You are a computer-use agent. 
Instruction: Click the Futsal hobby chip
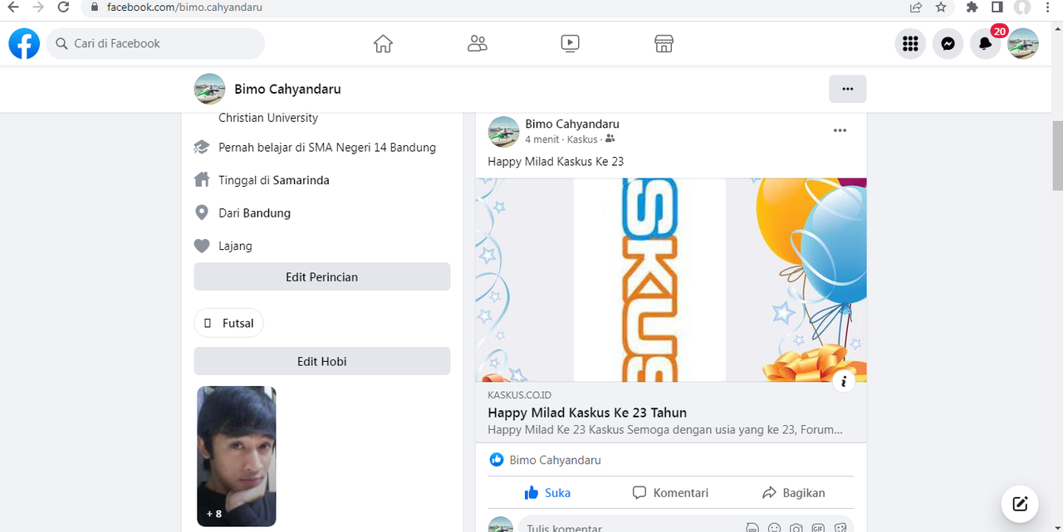point(228,323)
